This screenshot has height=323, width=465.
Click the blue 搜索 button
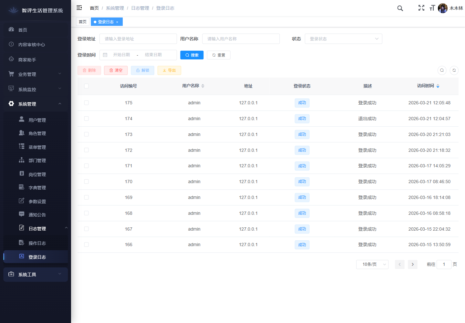point(192,55)
